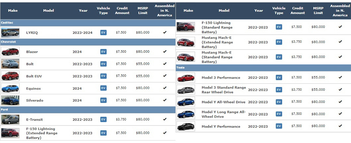Screen dimensions: 351x143
Task: Click the EV badge for Mustang Mach-E Extended Range
Action: [x=279, y=42]
